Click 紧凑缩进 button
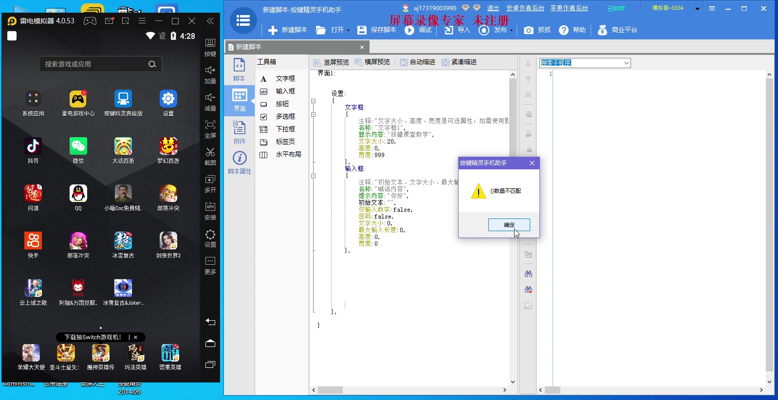Screen dimensions: 778x400 [459, 62]
